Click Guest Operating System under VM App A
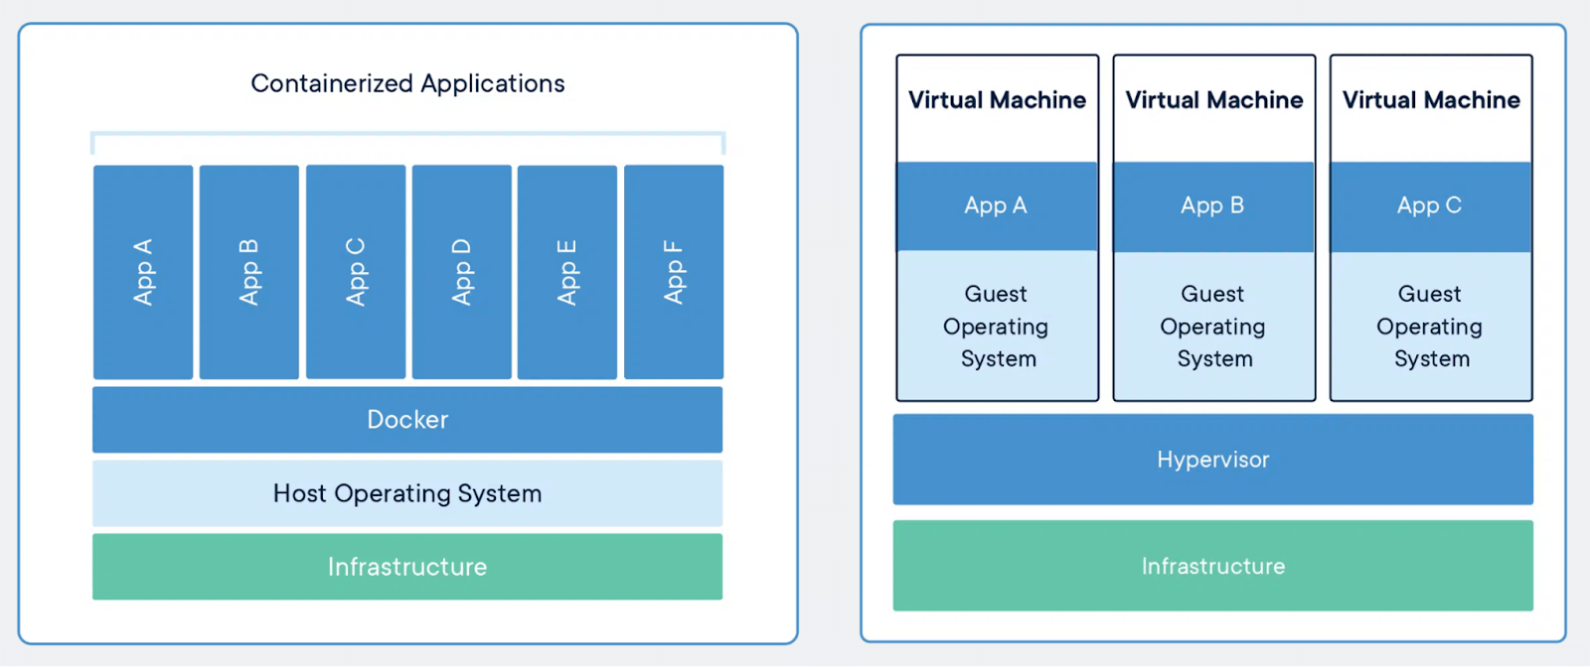Image resolution: width=1590 pixels, height=667 pixels. [997, 326]
